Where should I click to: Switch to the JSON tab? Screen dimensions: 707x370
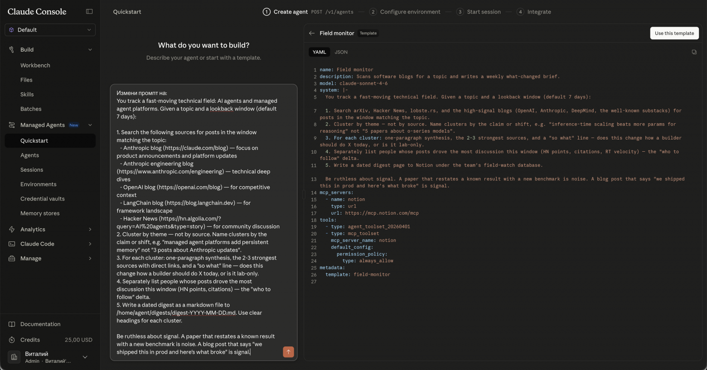[341, 52]
